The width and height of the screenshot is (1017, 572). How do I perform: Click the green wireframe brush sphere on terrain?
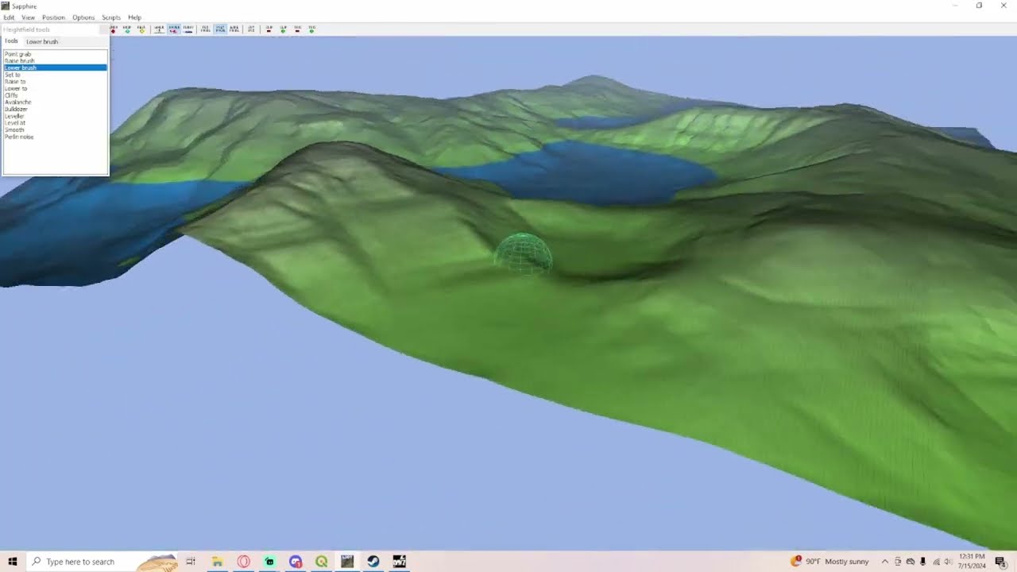click(523, 253)
